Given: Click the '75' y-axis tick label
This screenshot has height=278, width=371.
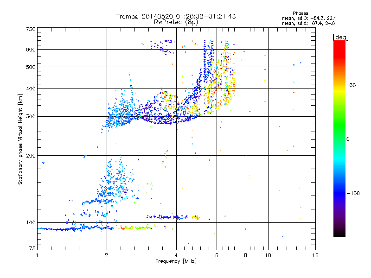Looking at the screenshot, I should [32, 248].
